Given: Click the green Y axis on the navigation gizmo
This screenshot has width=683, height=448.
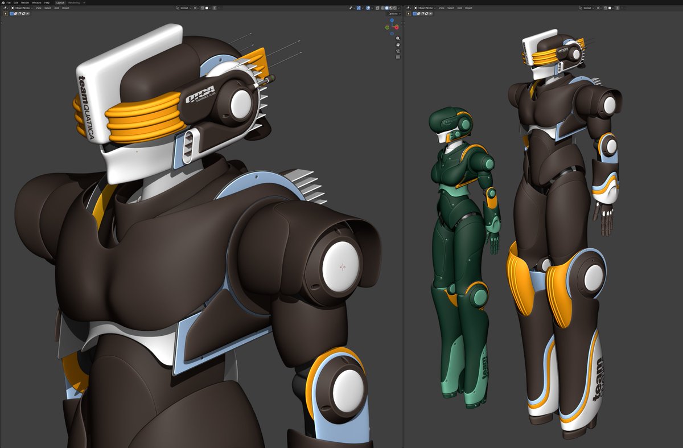Looking at the screenshot, I should click(x=387, y=27).
